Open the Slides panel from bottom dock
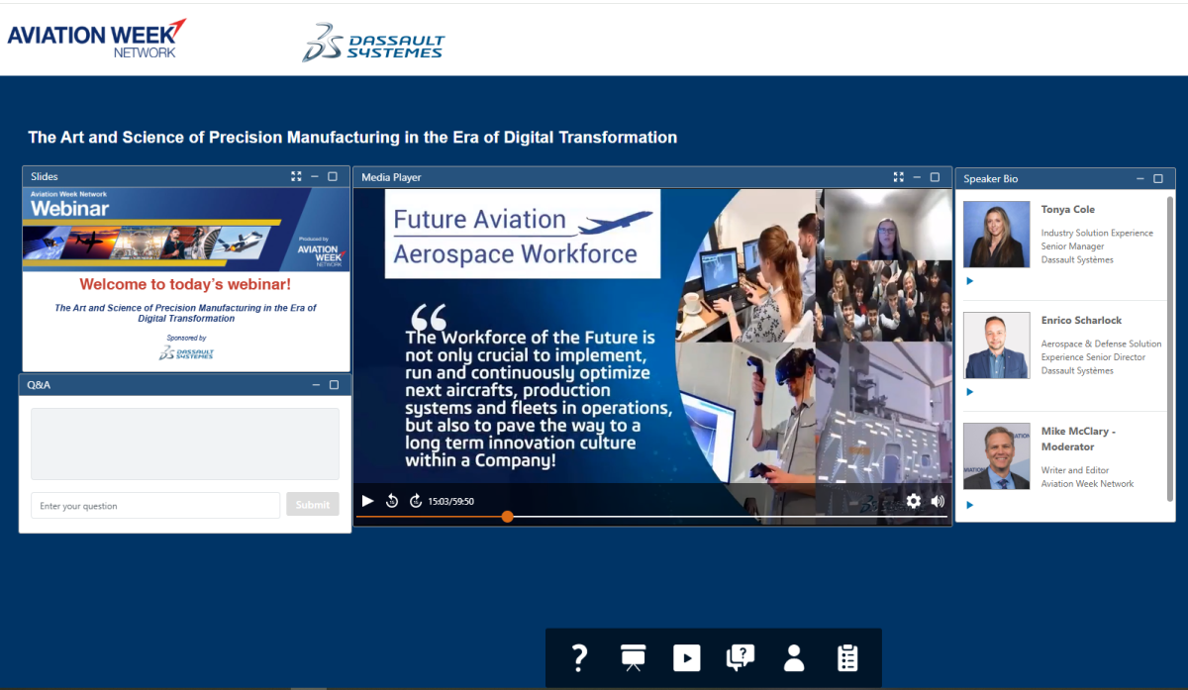Image resolution: width=1188 pixels, height=690 pixels. [x=634, y=658]
